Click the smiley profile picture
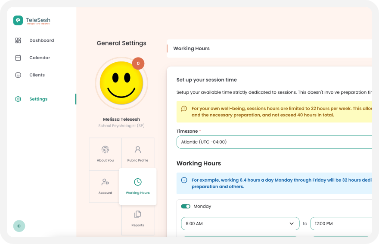This screenshot has height=244, width=379. click(x=121, y=83)
